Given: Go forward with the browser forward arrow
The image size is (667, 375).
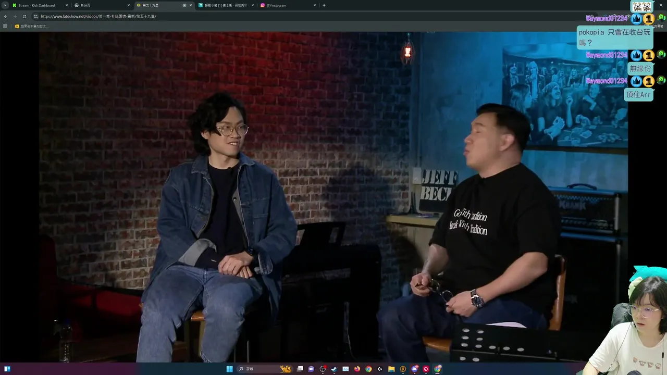Looking at the screenshot, I should [x=15, y=16].
